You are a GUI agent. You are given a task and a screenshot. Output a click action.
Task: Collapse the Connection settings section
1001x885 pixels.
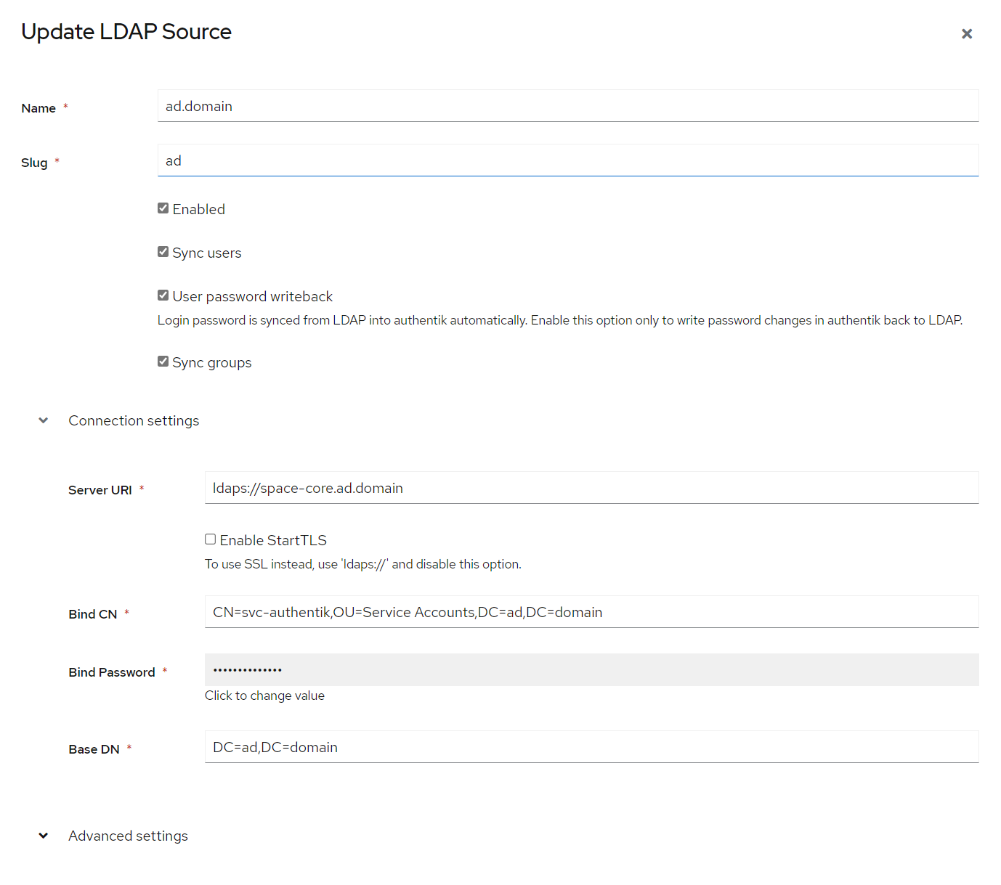[43, 420]
